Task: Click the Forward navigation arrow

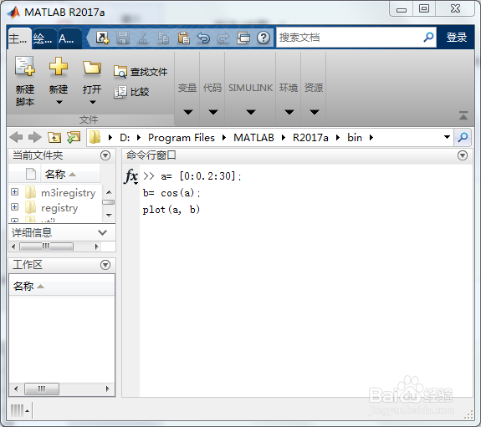Action: 35,137
